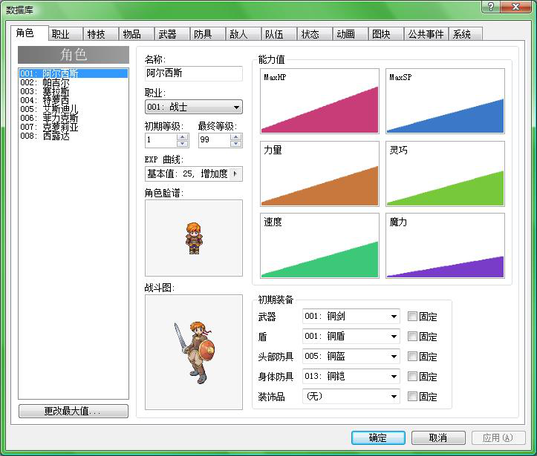537x456 pixels.
Task: Open the 队伍 tab
Action: tap(279, 34)
